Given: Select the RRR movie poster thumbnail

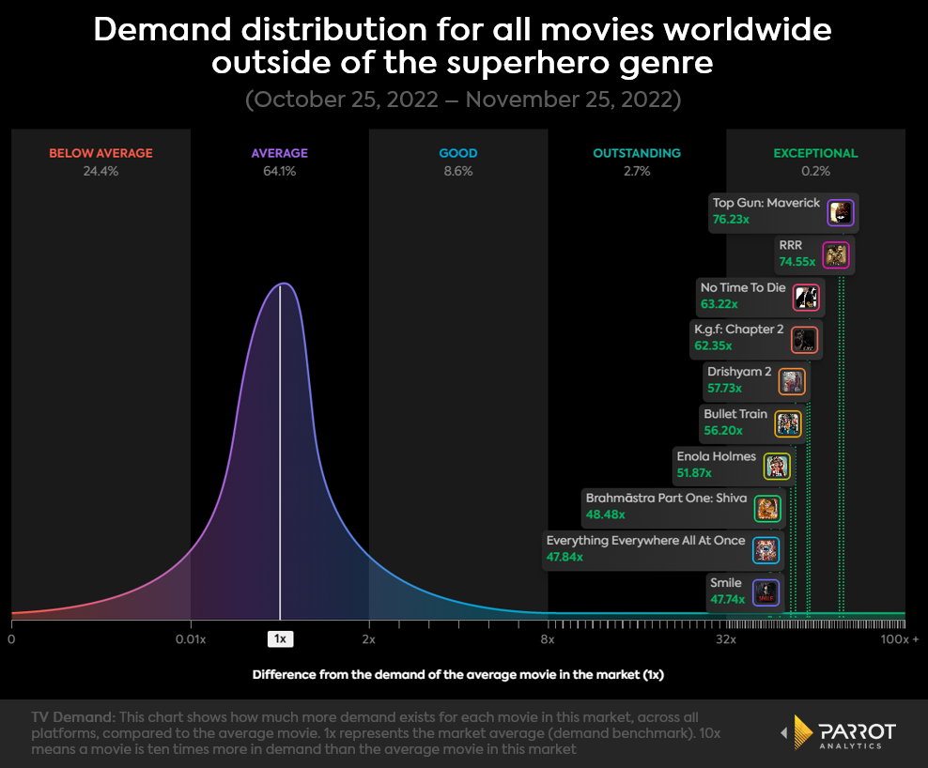Looking at the screenshot, I should [x=836, y=254].
